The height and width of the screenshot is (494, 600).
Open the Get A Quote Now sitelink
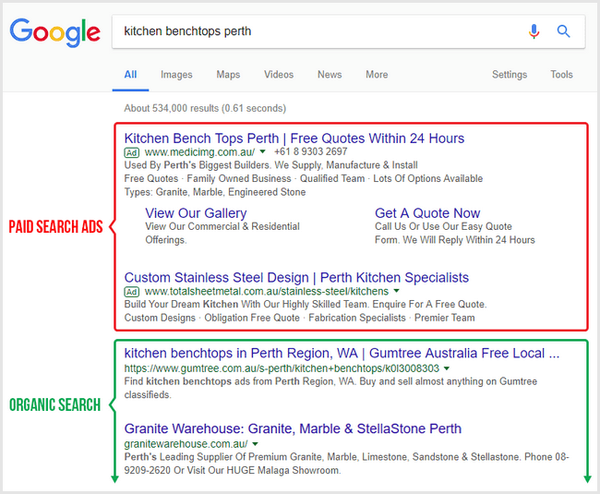[x=427, y=213]
